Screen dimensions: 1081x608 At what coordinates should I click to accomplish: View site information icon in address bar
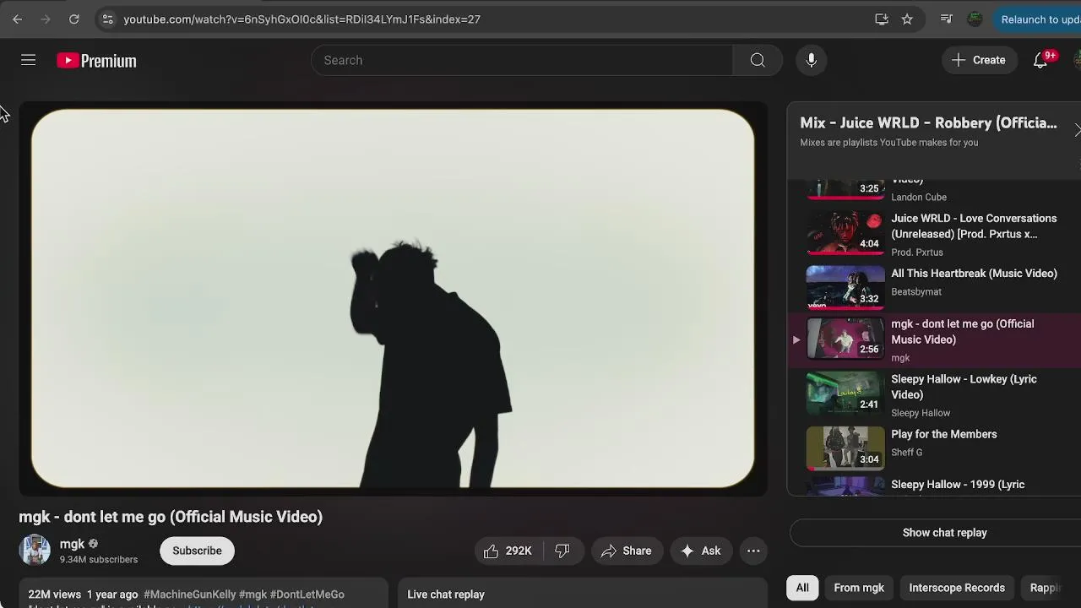click(x=107, y=19)
